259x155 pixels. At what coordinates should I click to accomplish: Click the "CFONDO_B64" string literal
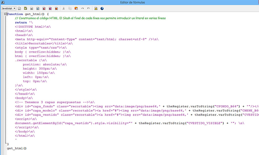tap(226, 107)
